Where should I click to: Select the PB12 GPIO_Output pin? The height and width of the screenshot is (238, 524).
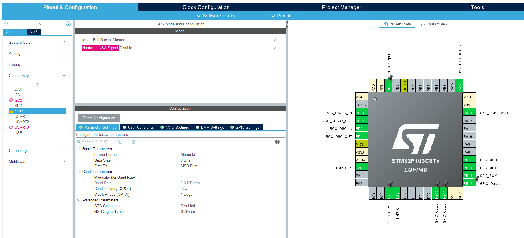click(470, 183)
